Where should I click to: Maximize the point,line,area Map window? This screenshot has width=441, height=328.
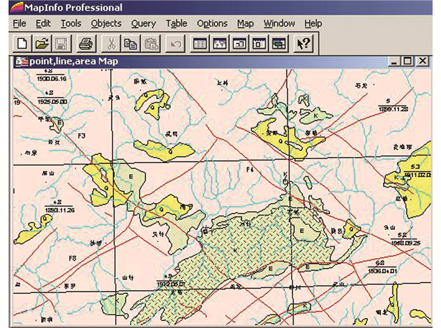pyautogui.click(x=408, y=61)
